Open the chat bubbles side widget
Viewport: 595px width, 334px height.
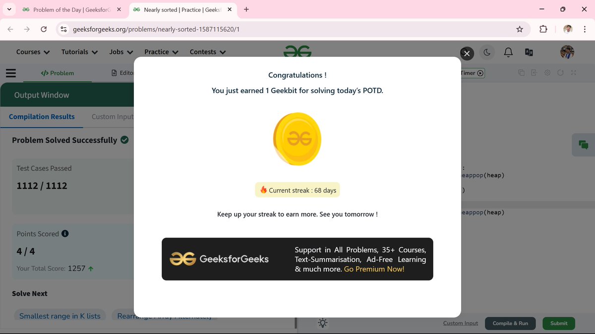pos(583,145)
